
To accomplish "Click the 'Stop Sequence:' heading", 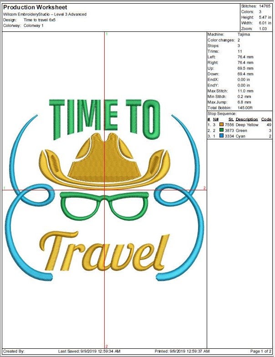I will coord(222,114).
